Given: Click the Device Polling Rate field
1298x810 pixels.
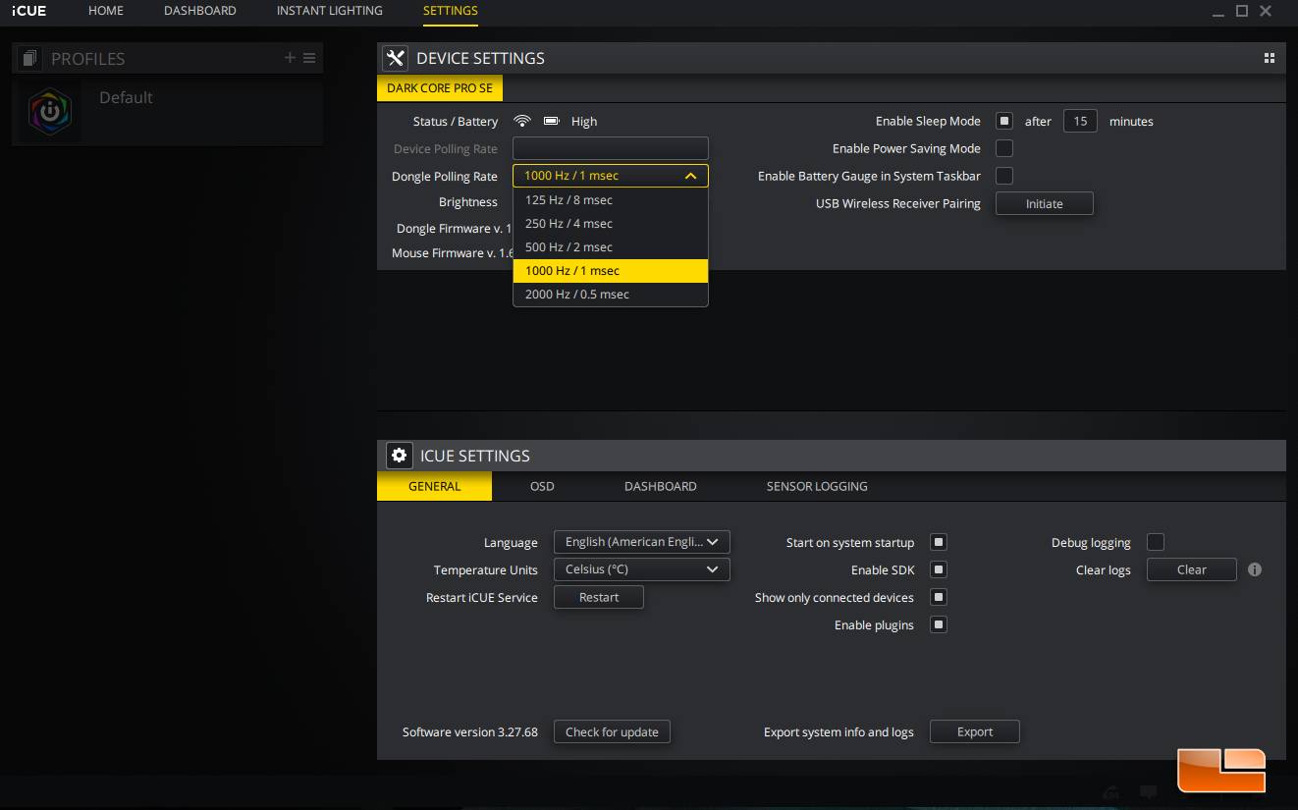Looking at the screenshot, I should 611,148.
